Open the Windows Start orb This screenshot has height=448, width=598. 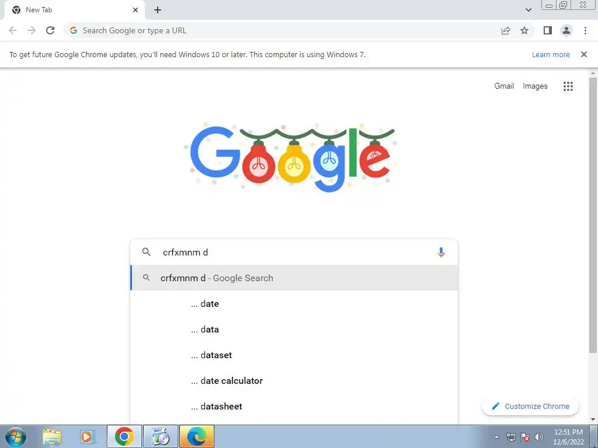(16, 436)
